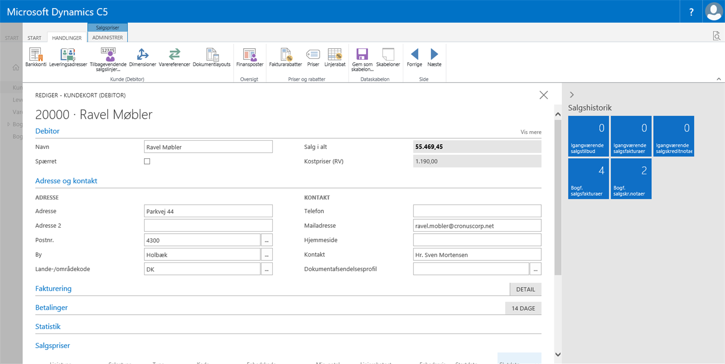Expand the Statistik section
The height and width of the screenshot is (364, 725).
48,327
